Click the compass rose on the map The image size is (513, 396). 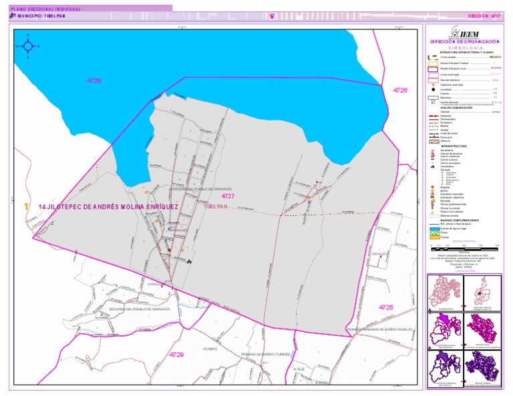pos(28,47)
